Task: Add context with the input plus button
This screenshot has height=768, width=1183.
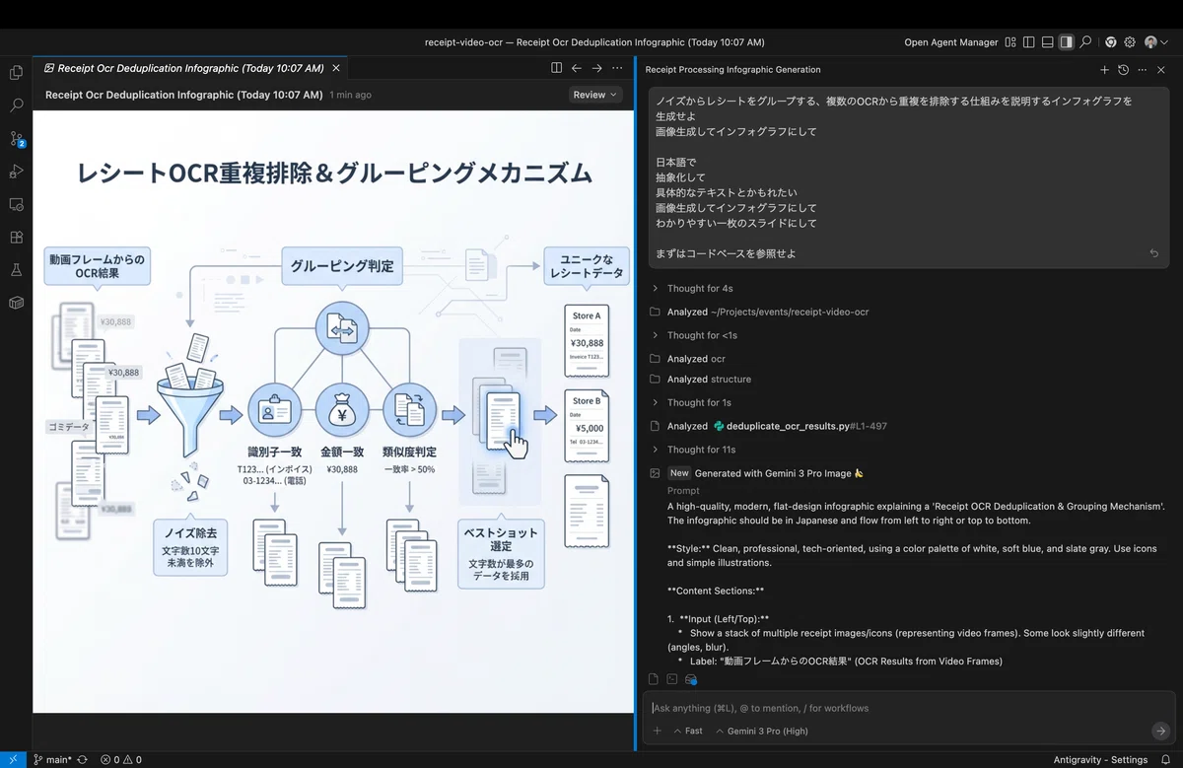Action: (x=658, y=731)
